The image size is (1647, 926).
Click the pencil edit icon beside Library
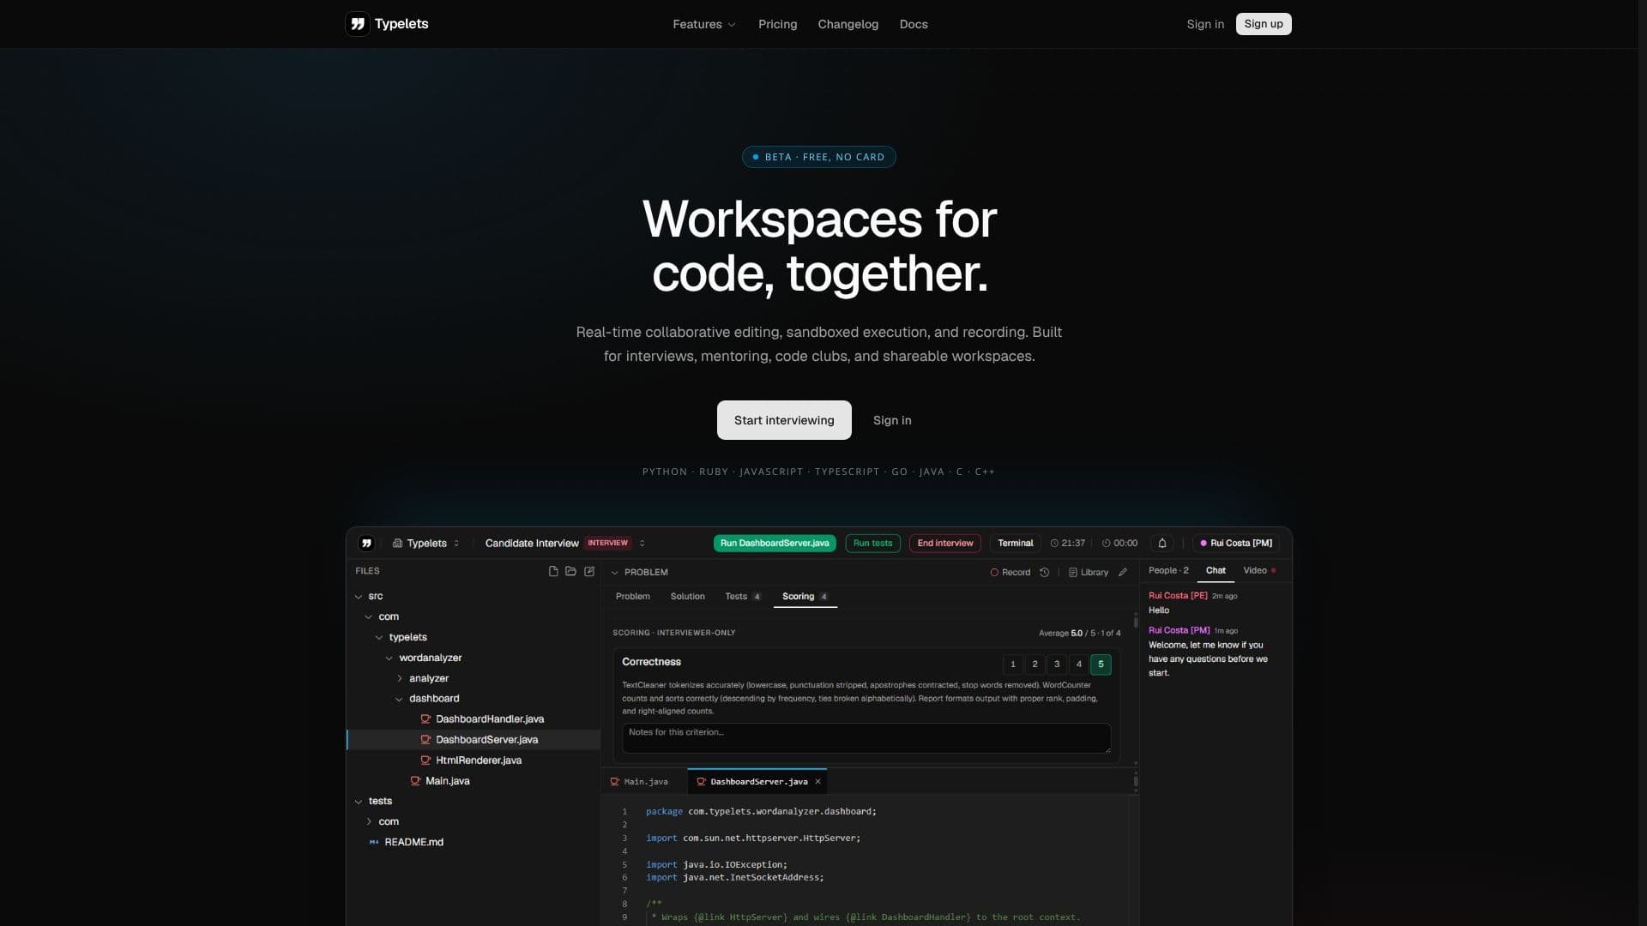pyautogui.click(x=1123, y=572)
